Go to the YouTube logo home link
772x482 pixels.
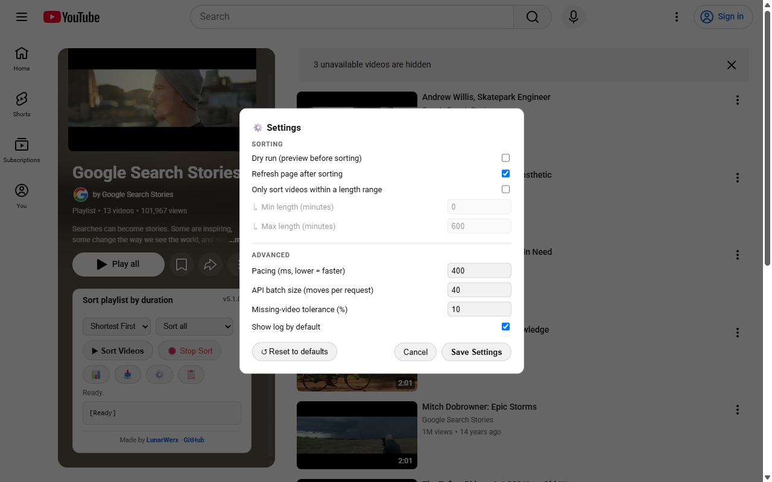pos(71,17)
